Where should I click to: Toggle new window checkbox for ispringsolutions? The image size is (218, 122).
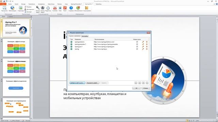(x=137, y=42)
